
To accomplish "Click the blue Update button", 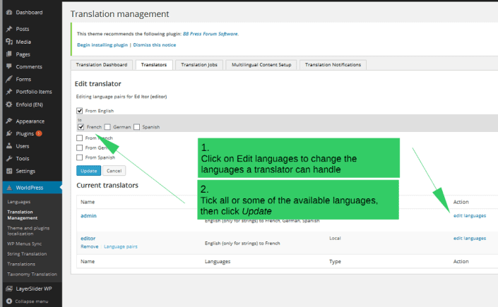I will [x=88, y=171].
